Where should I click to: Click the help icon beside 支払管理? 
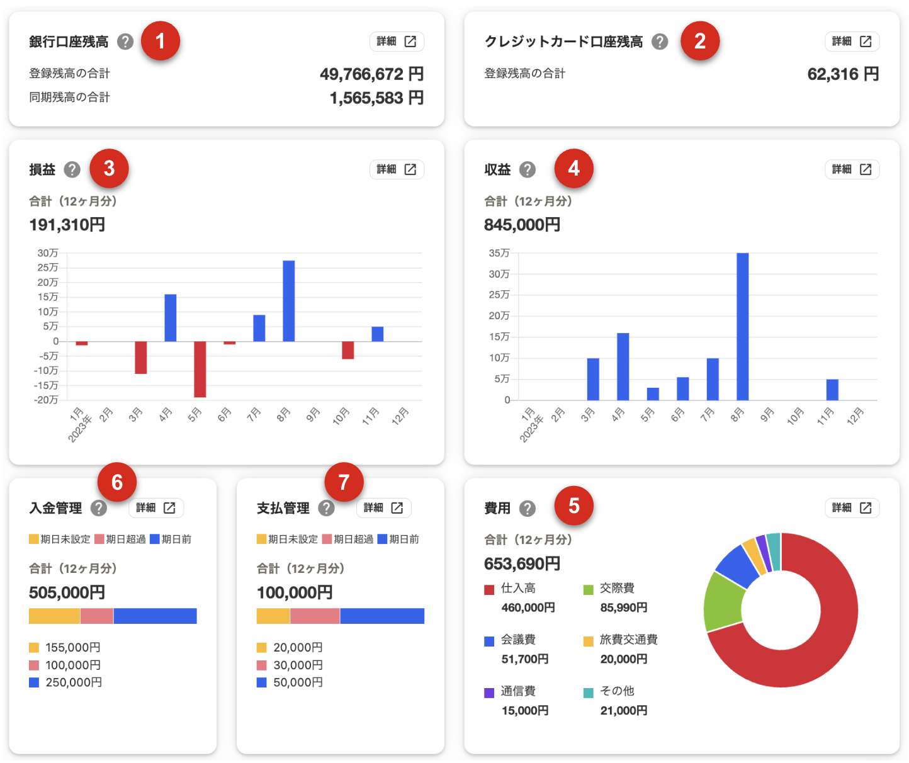coord(326,508)
